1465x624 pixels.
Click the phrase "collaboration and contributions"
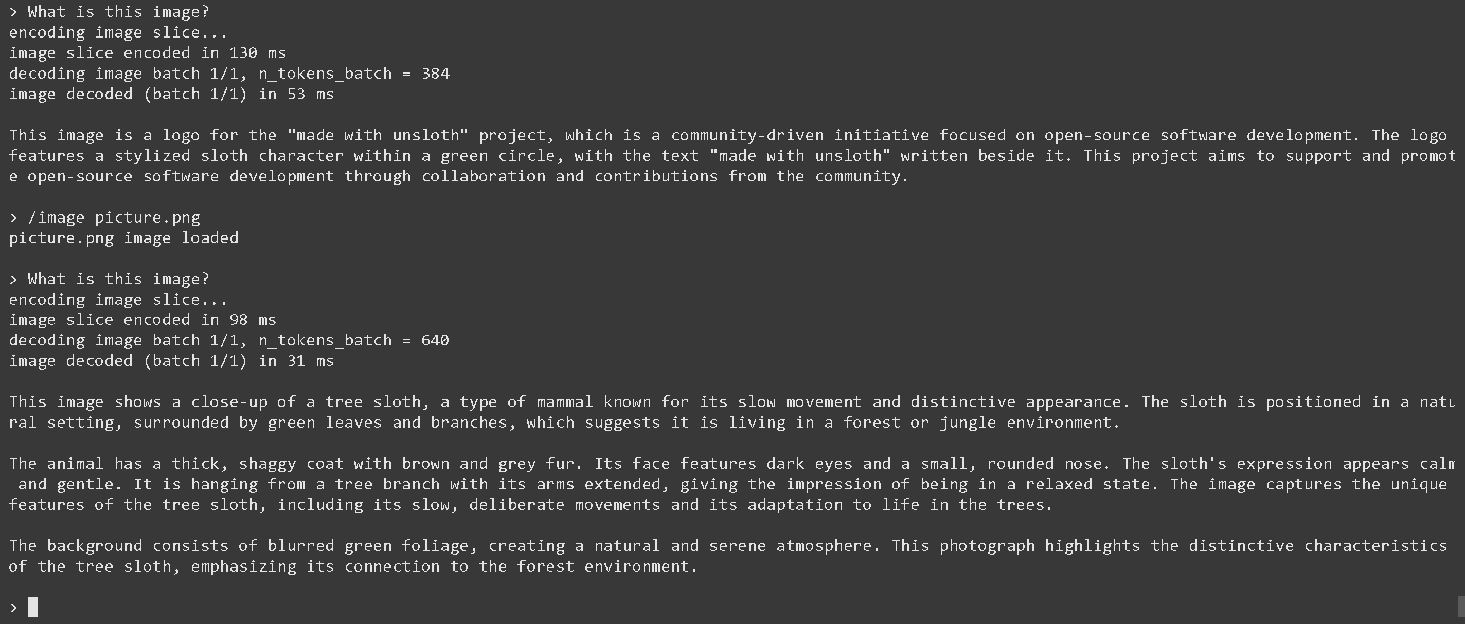[569, 176]
